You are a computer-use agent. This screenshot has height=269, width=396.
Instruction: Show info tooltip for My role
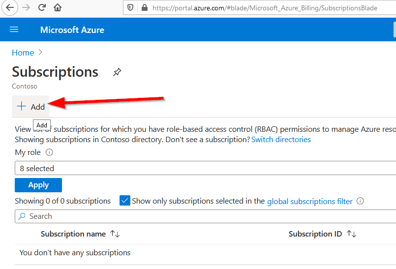click(49, 152)
